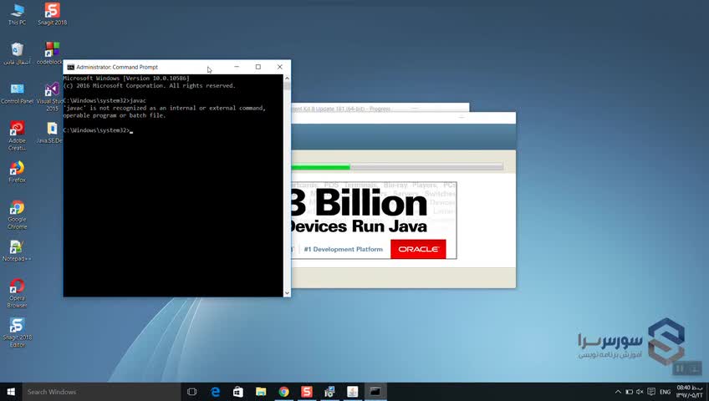The width and height of the screenshot is (709, 401).
Task: Open the Snagit 2018 desktop shortcut
Action: click(52, 14)
